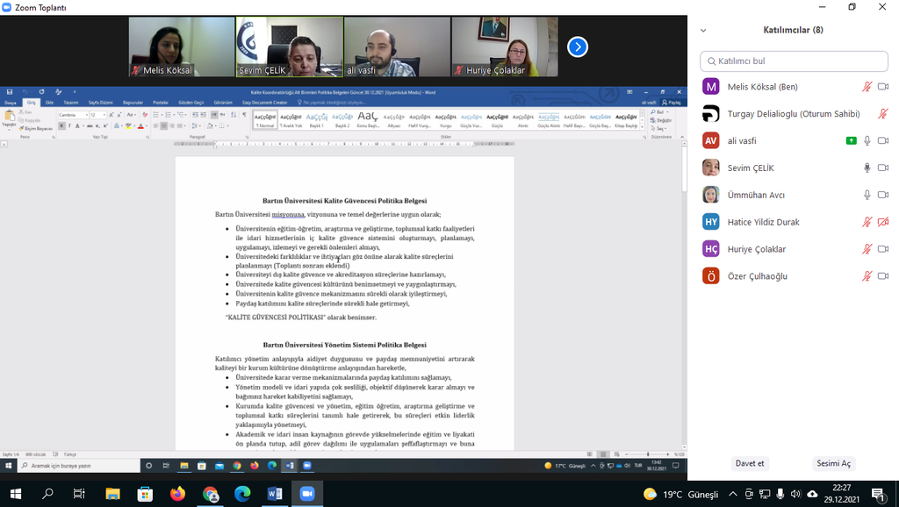Viewport: 899px width, 507px height.
Task: Toggle Hatice Yildiz Durak's camera icon
Action: pos(883,222)
